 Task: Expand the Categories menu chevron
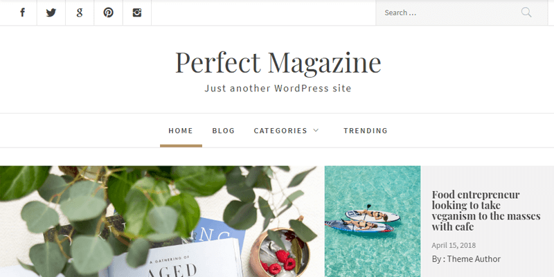(x=316, y=130)
